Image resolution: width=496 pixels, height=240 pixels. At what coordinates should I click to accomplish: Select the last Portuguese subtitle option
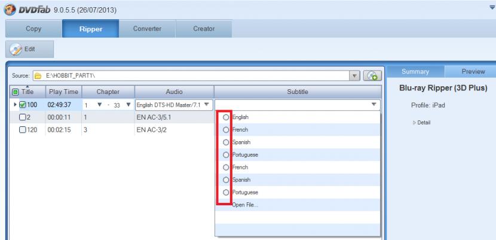(x=225, y=193)
